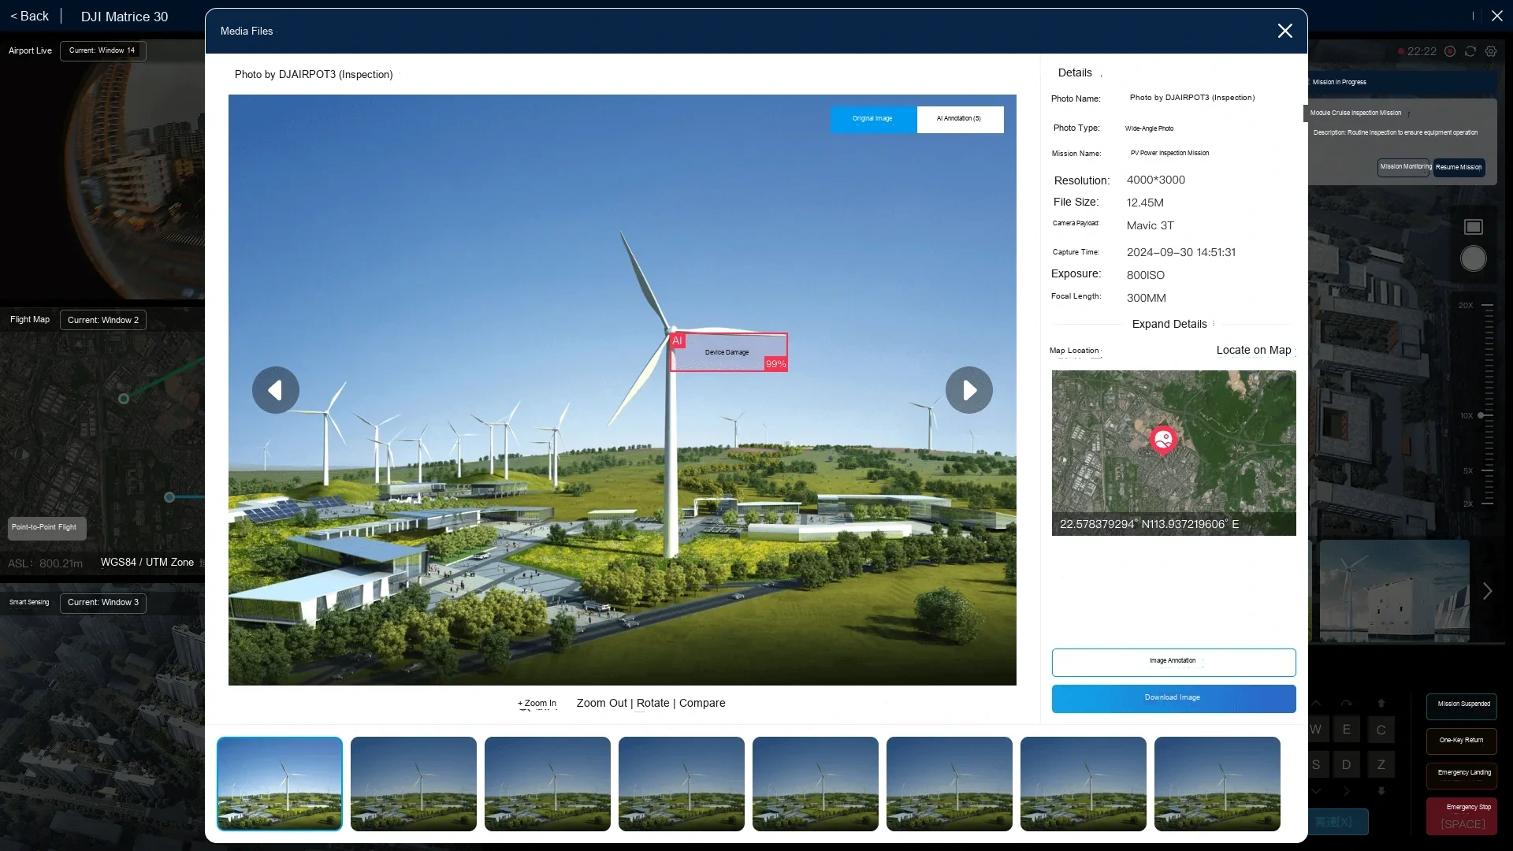This screenshot has width=1513, height=851.
Task: Click Mission Monitoring button
Action: 1404,167
